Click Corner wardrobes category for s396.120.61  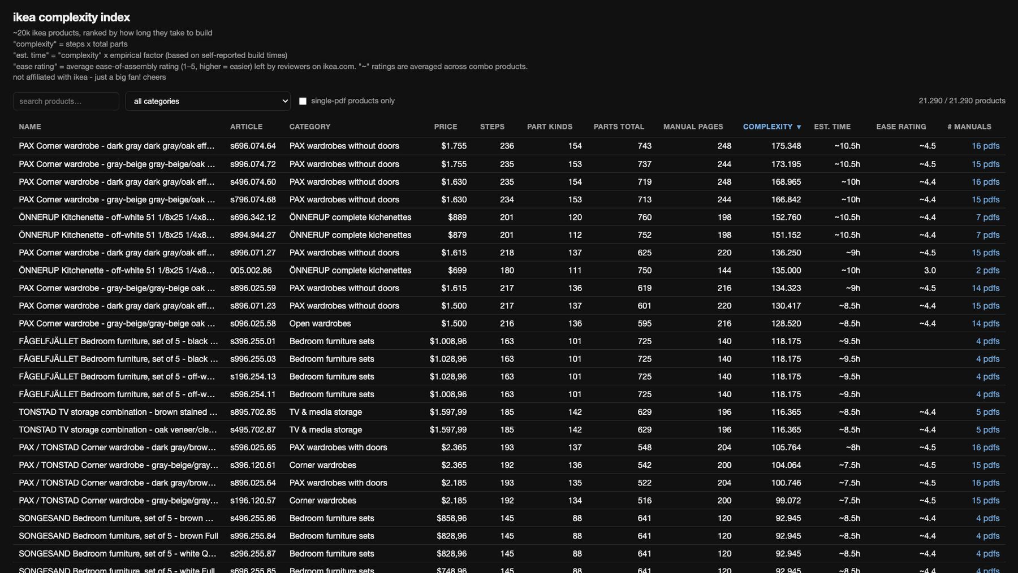coord(323,465)
